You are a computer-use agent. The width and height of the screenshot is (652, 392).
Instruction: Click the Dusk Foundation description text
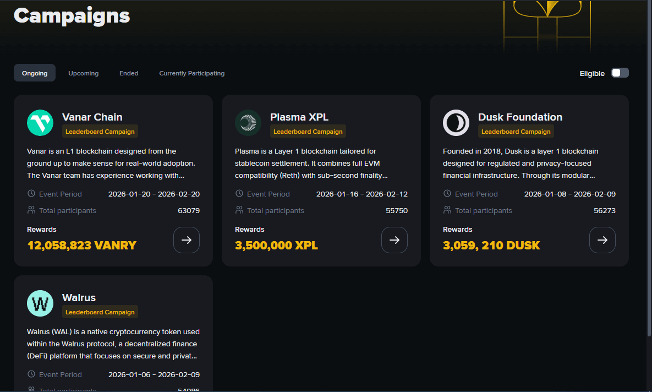pyautogui.click(x=520, y=163)
